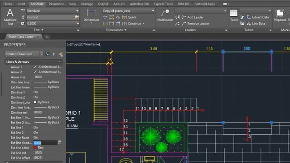Toggle the Dim line 1 On value

pos(35,92)
